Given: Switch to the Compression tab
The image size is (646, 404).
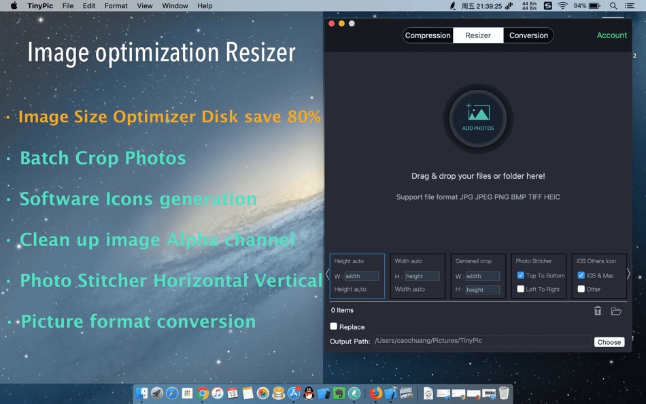Looking at the screenshot, I should pyautogui.click(x=428, y=35).
